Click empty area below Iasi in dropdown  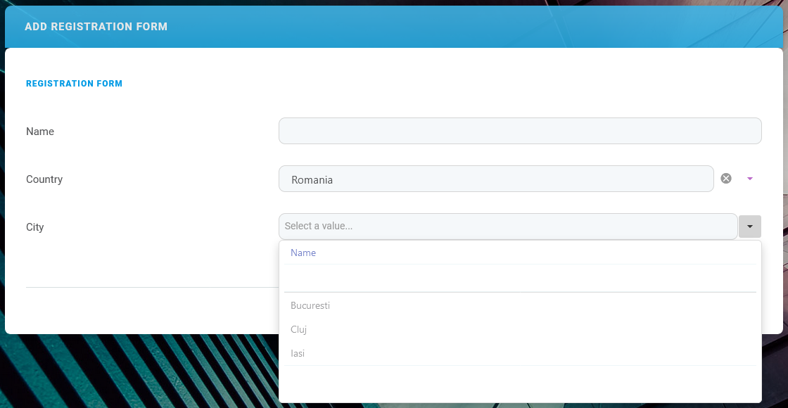tap(519, 383)
